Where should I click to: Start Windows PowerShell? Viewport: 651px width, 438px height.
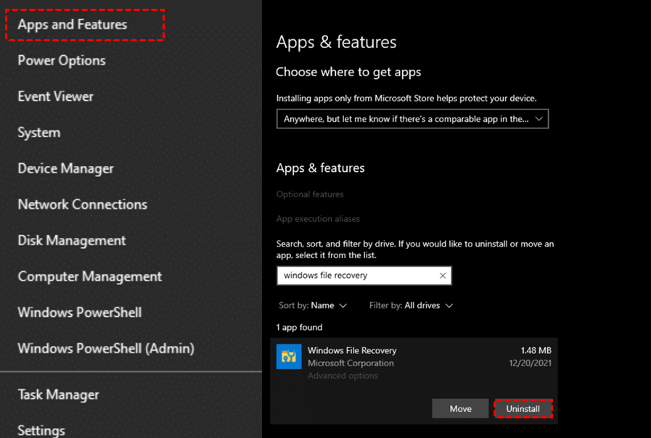(80, 313)
